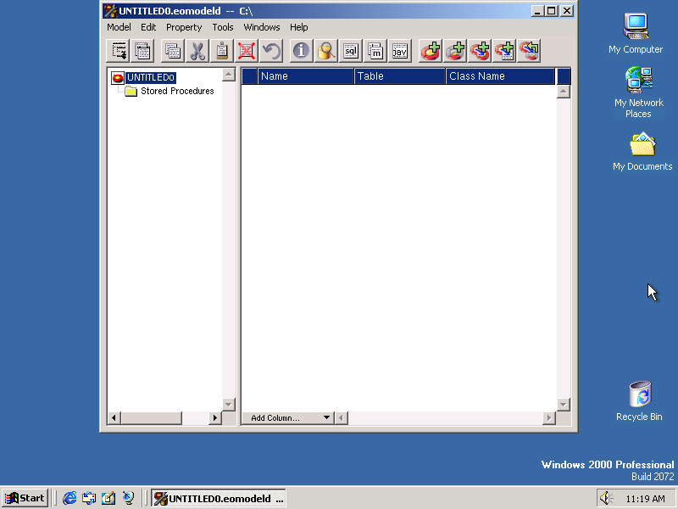
Task: Click the Paste clipboard icon
Action: click(222, 51)
